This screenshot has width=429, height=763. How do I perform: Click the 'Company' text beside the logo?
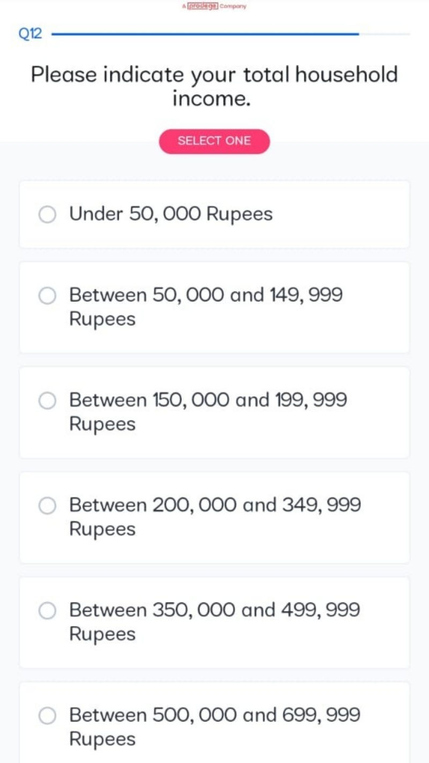(x=233, y=6)
